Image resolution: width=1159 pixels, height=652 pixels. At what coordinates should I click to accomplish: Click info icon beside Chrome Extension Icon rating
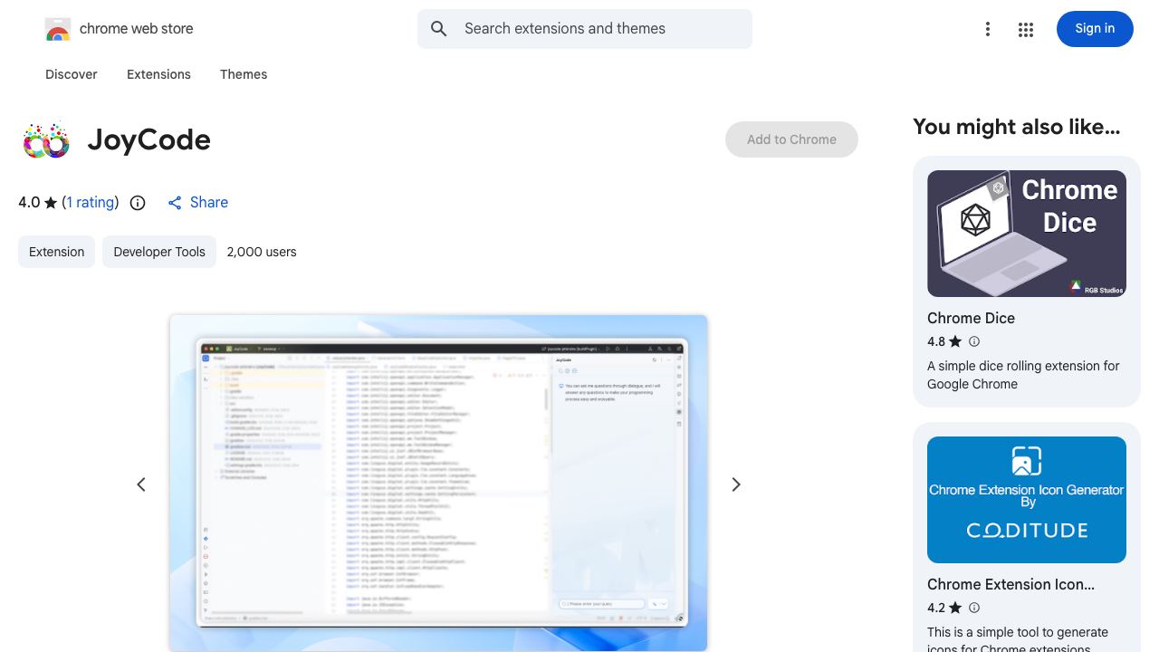[974, 608]
